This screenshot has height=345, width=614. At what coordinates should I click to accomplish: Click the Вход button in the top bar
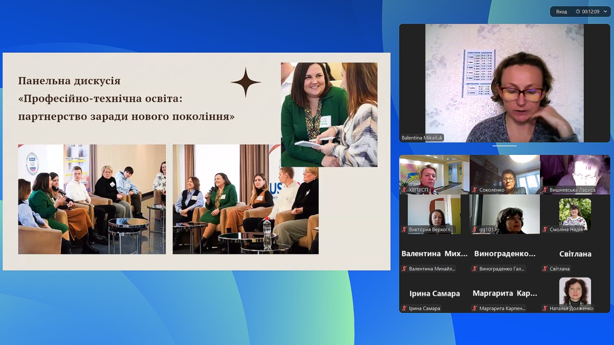click(561, 12)
